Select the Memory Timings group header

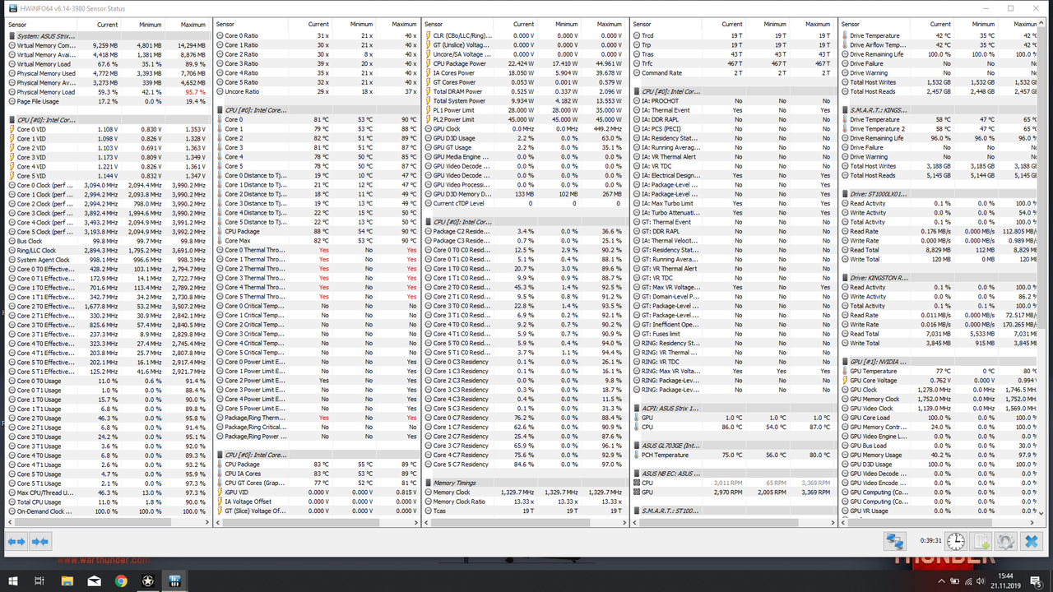(x=525, y=483)
